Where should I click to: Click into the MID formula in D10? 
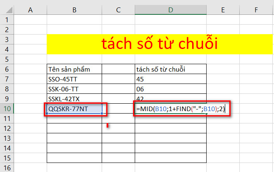(181, 109)
